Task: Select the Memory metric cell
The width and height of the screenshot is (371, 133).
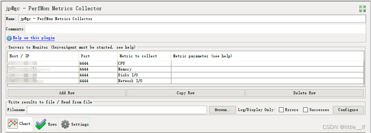Action: click(144, 69)
